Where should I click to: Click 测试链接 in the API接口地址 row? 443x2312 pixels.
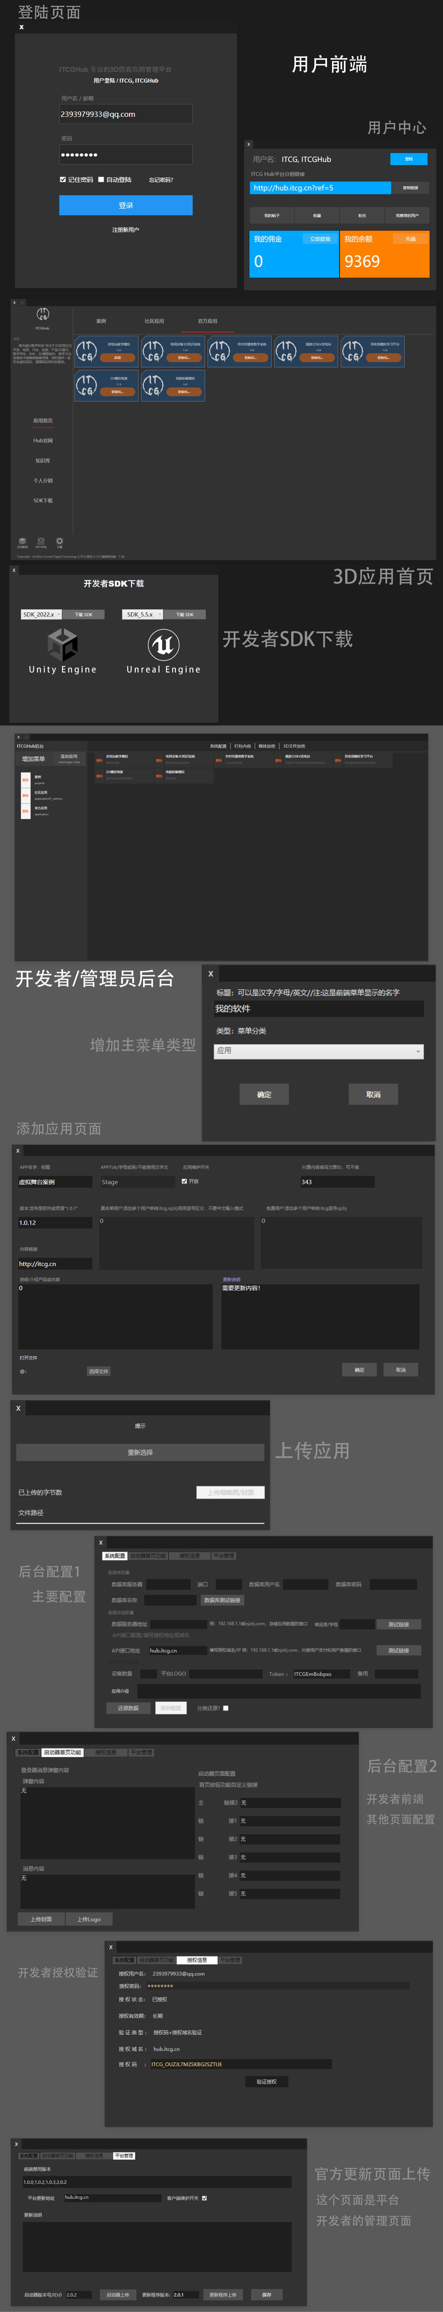pyautogui.click(x=398, y=1651)
